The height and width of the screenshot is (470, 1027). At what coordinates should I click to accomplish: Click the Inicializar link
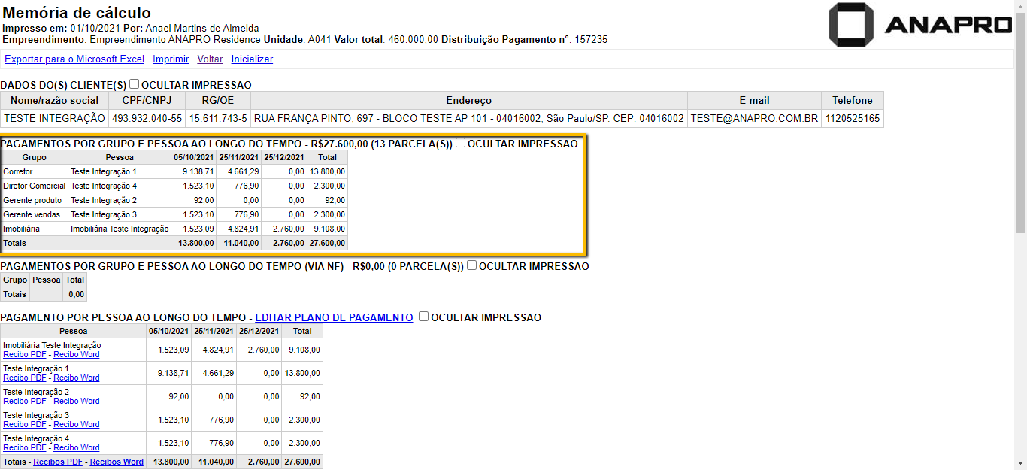point(252,59)
